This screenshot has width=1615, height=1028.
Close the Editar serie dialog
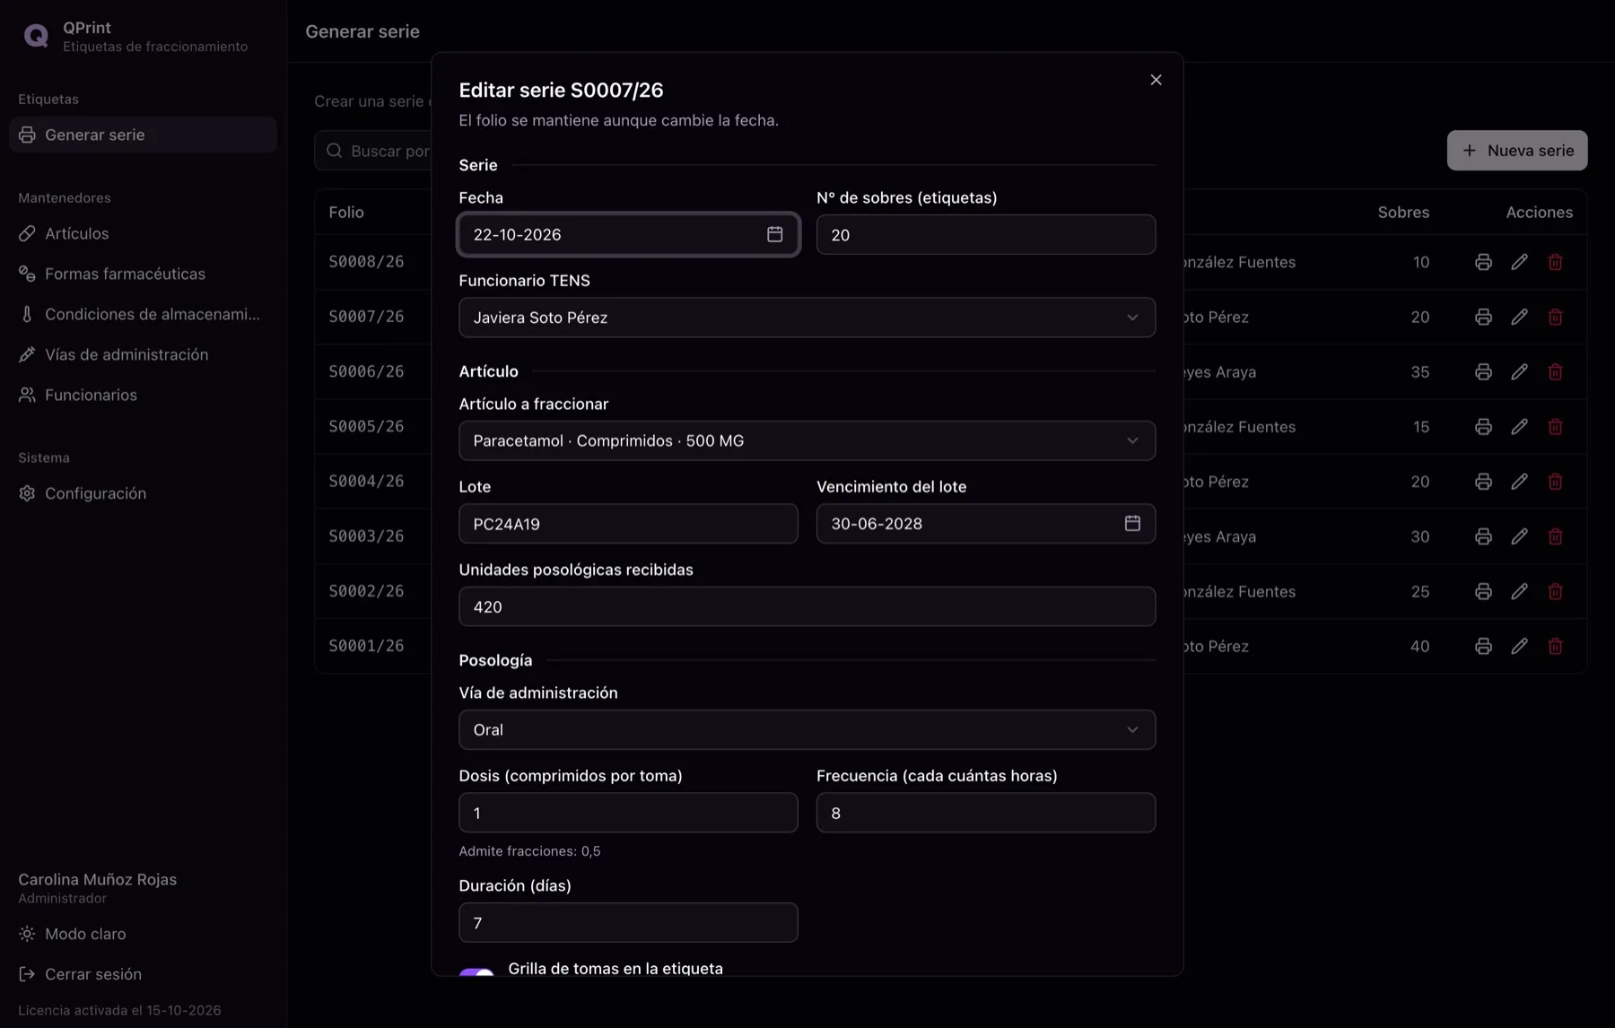tap(1156, 80)
